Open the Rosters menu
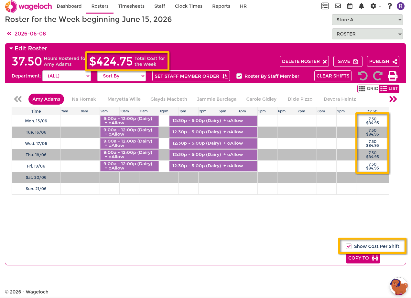The image size is (411, 298). 100,6
